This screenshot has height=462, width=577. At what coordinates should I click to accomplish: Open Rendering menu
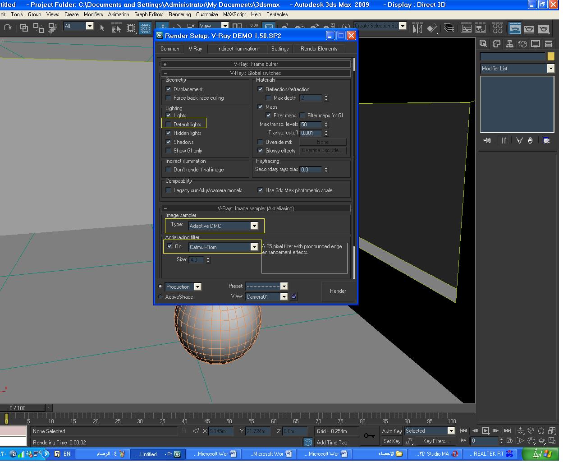tap(179, 14)
